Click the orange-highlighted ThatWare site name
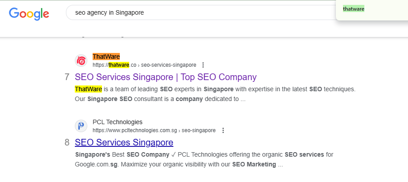408x182 pixels. click(x=106, y=57)
